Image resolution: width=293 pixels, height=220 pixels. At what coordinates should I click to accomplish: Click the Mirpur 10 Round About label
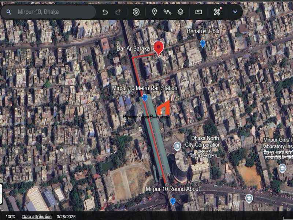(x=173, y=189)
